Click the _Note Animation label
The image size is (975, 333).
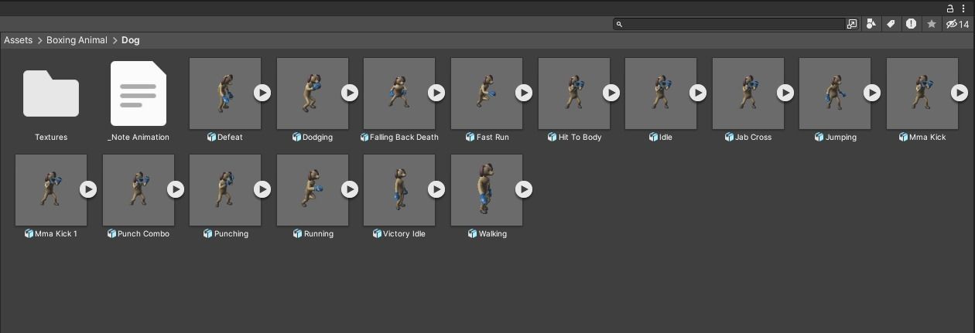[139, 138]
